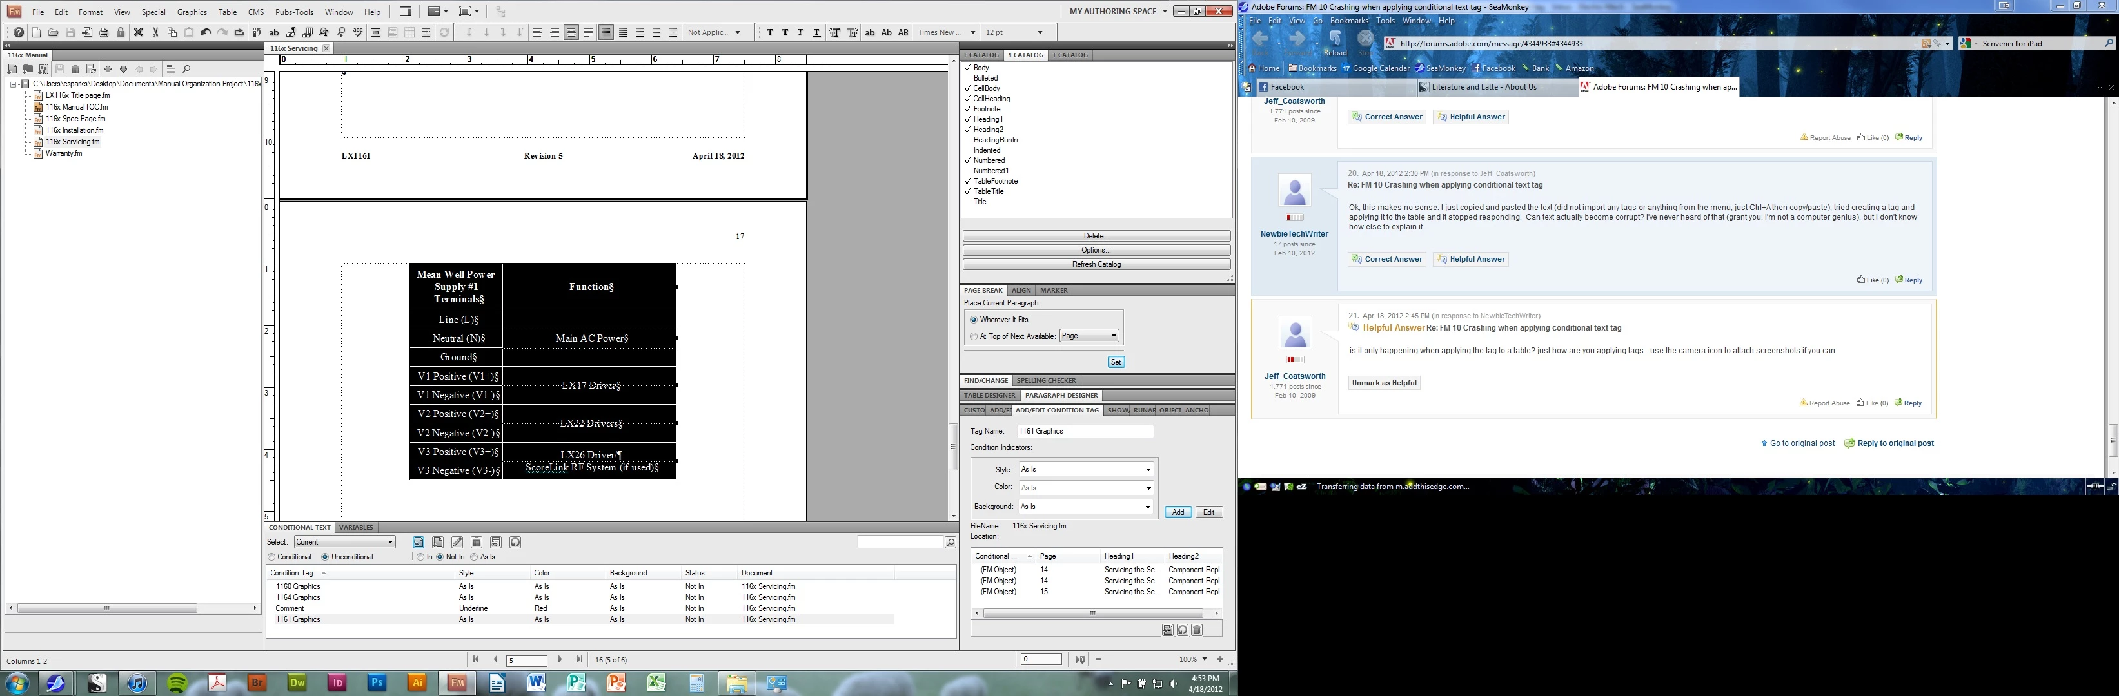Click delete trash icon in Conditional Text panel

pos(477,543)
